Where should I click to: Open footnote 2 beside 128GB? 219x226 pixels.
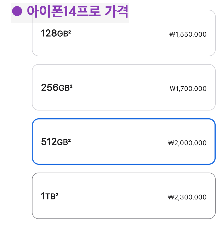[x=69, y=31]
